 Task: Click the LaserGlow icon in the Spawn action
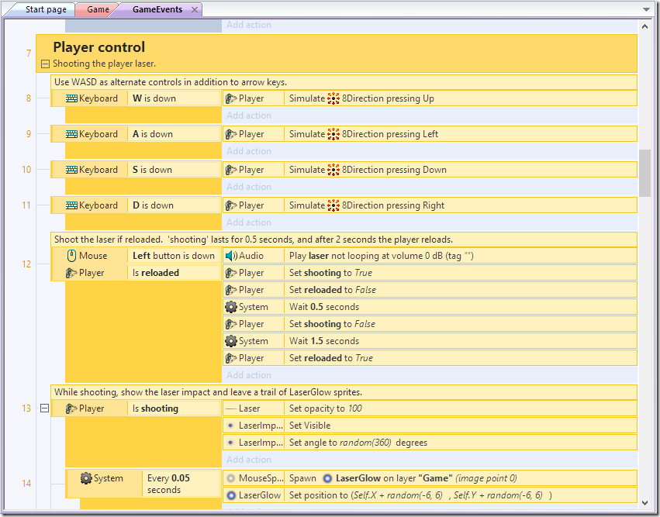pyautogui.click(x=327, y=478)
